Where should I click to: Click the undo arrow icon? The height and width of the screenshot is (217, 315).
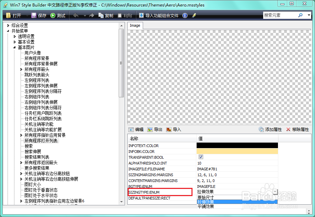[75, 15]
